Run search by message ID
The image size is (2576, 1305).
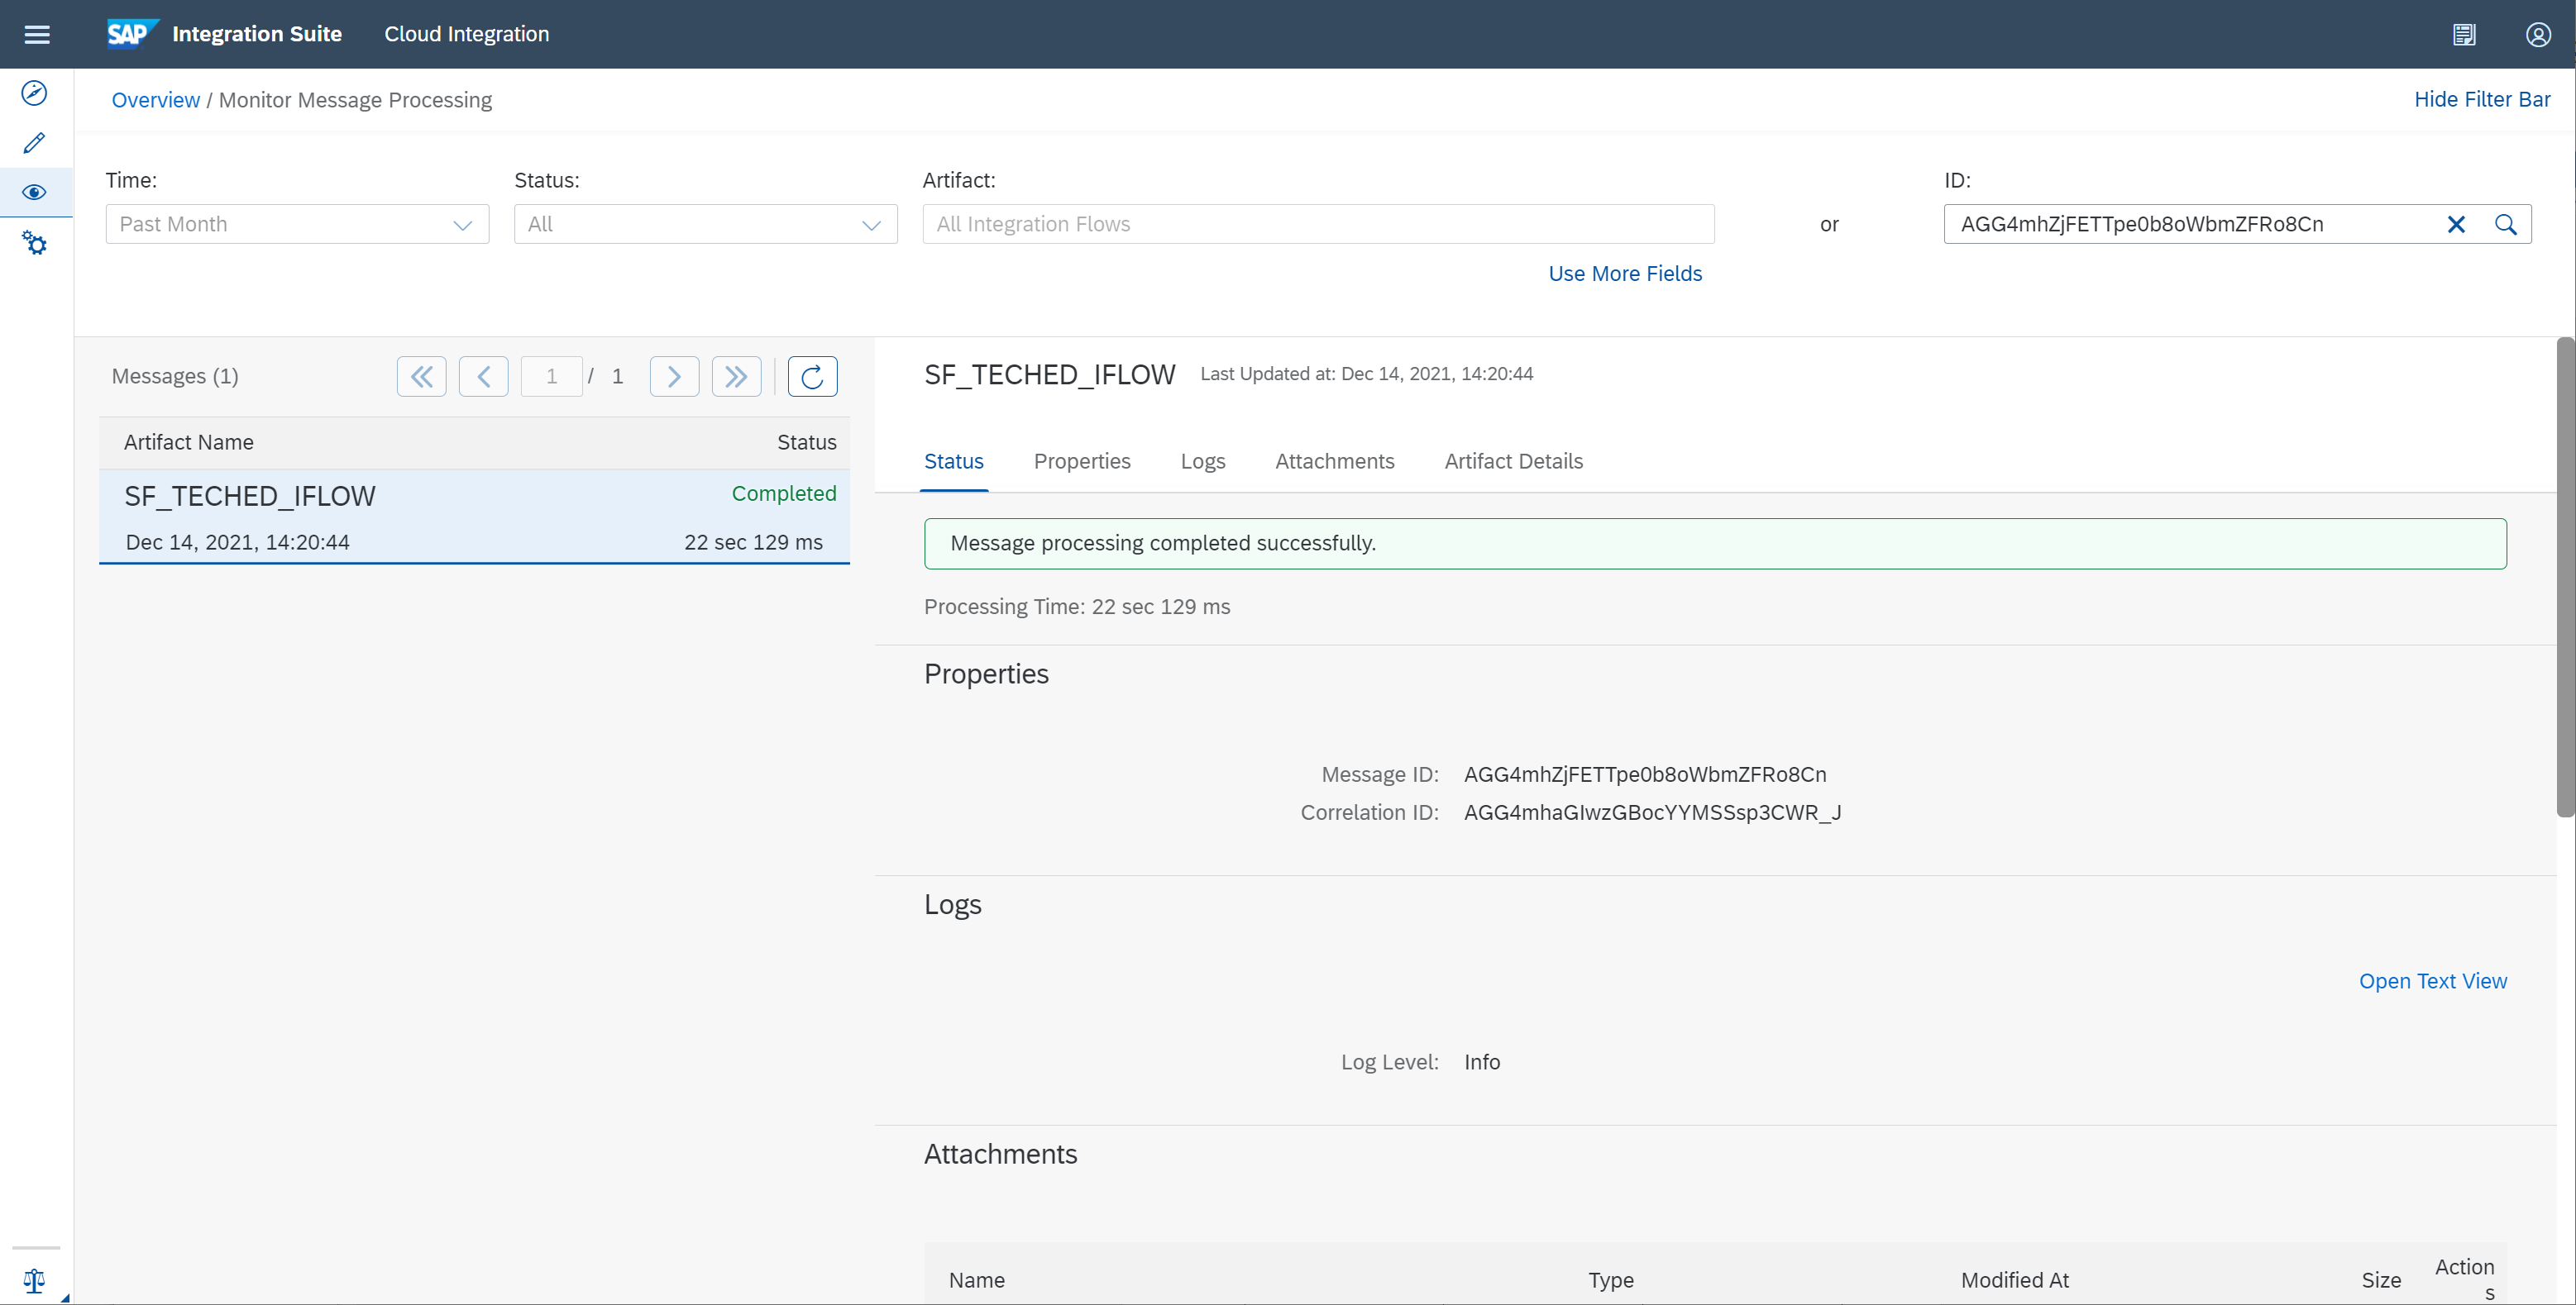coord(2506,224)
